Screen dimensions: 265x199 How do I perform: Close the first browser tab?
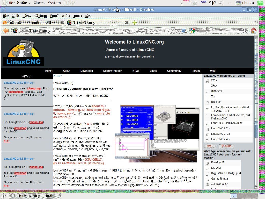coord(62,23)
